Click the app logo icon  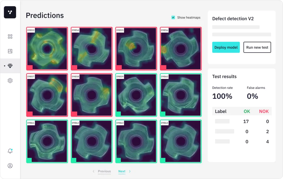pos(10,12)
